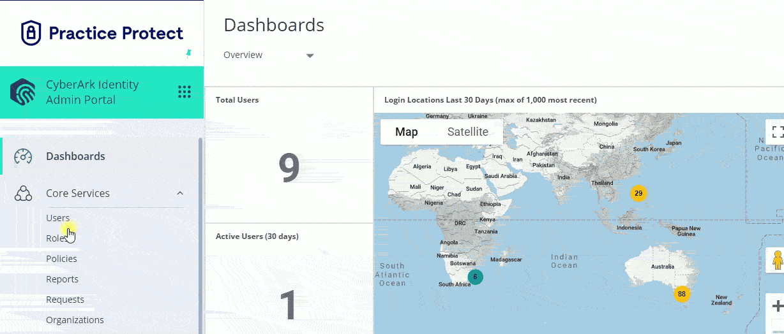This screenshot has height=334, width=784.
Task: Open the Roles page
Action: point(57,238)
